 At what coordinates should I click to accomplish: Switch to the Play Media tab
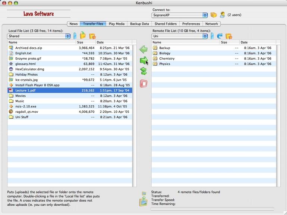[116, 24]
